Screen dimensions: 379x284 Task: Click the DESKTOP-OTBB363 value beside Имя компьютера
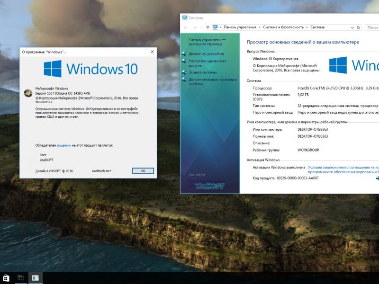(313, 129)
